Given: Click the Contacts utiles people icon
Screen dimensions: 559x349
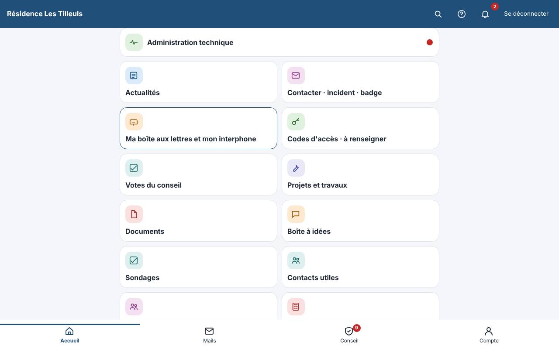Looking at the screenshot, I should tap(296, 260).
